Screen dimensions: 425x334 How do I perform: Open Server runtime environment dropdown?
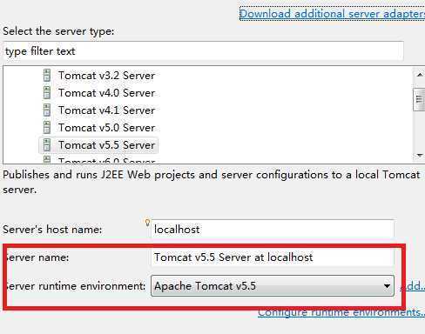(x=273, y=286)
